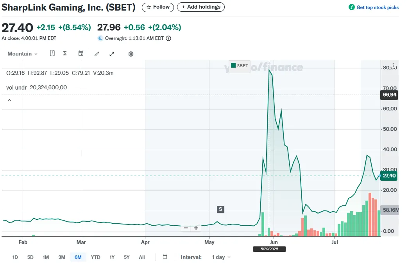
Task: Click the Add holdings button
Action: (201, 7)
